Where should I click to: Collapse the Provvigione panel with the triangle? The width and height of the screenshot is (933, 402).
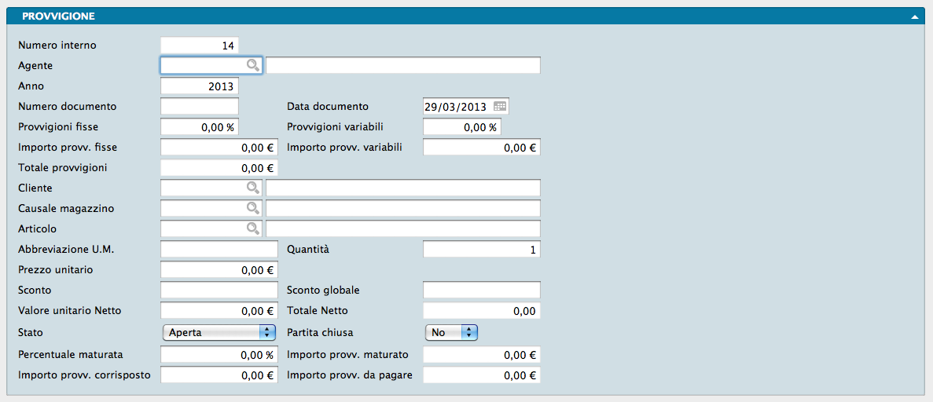[x=914, y=16]
